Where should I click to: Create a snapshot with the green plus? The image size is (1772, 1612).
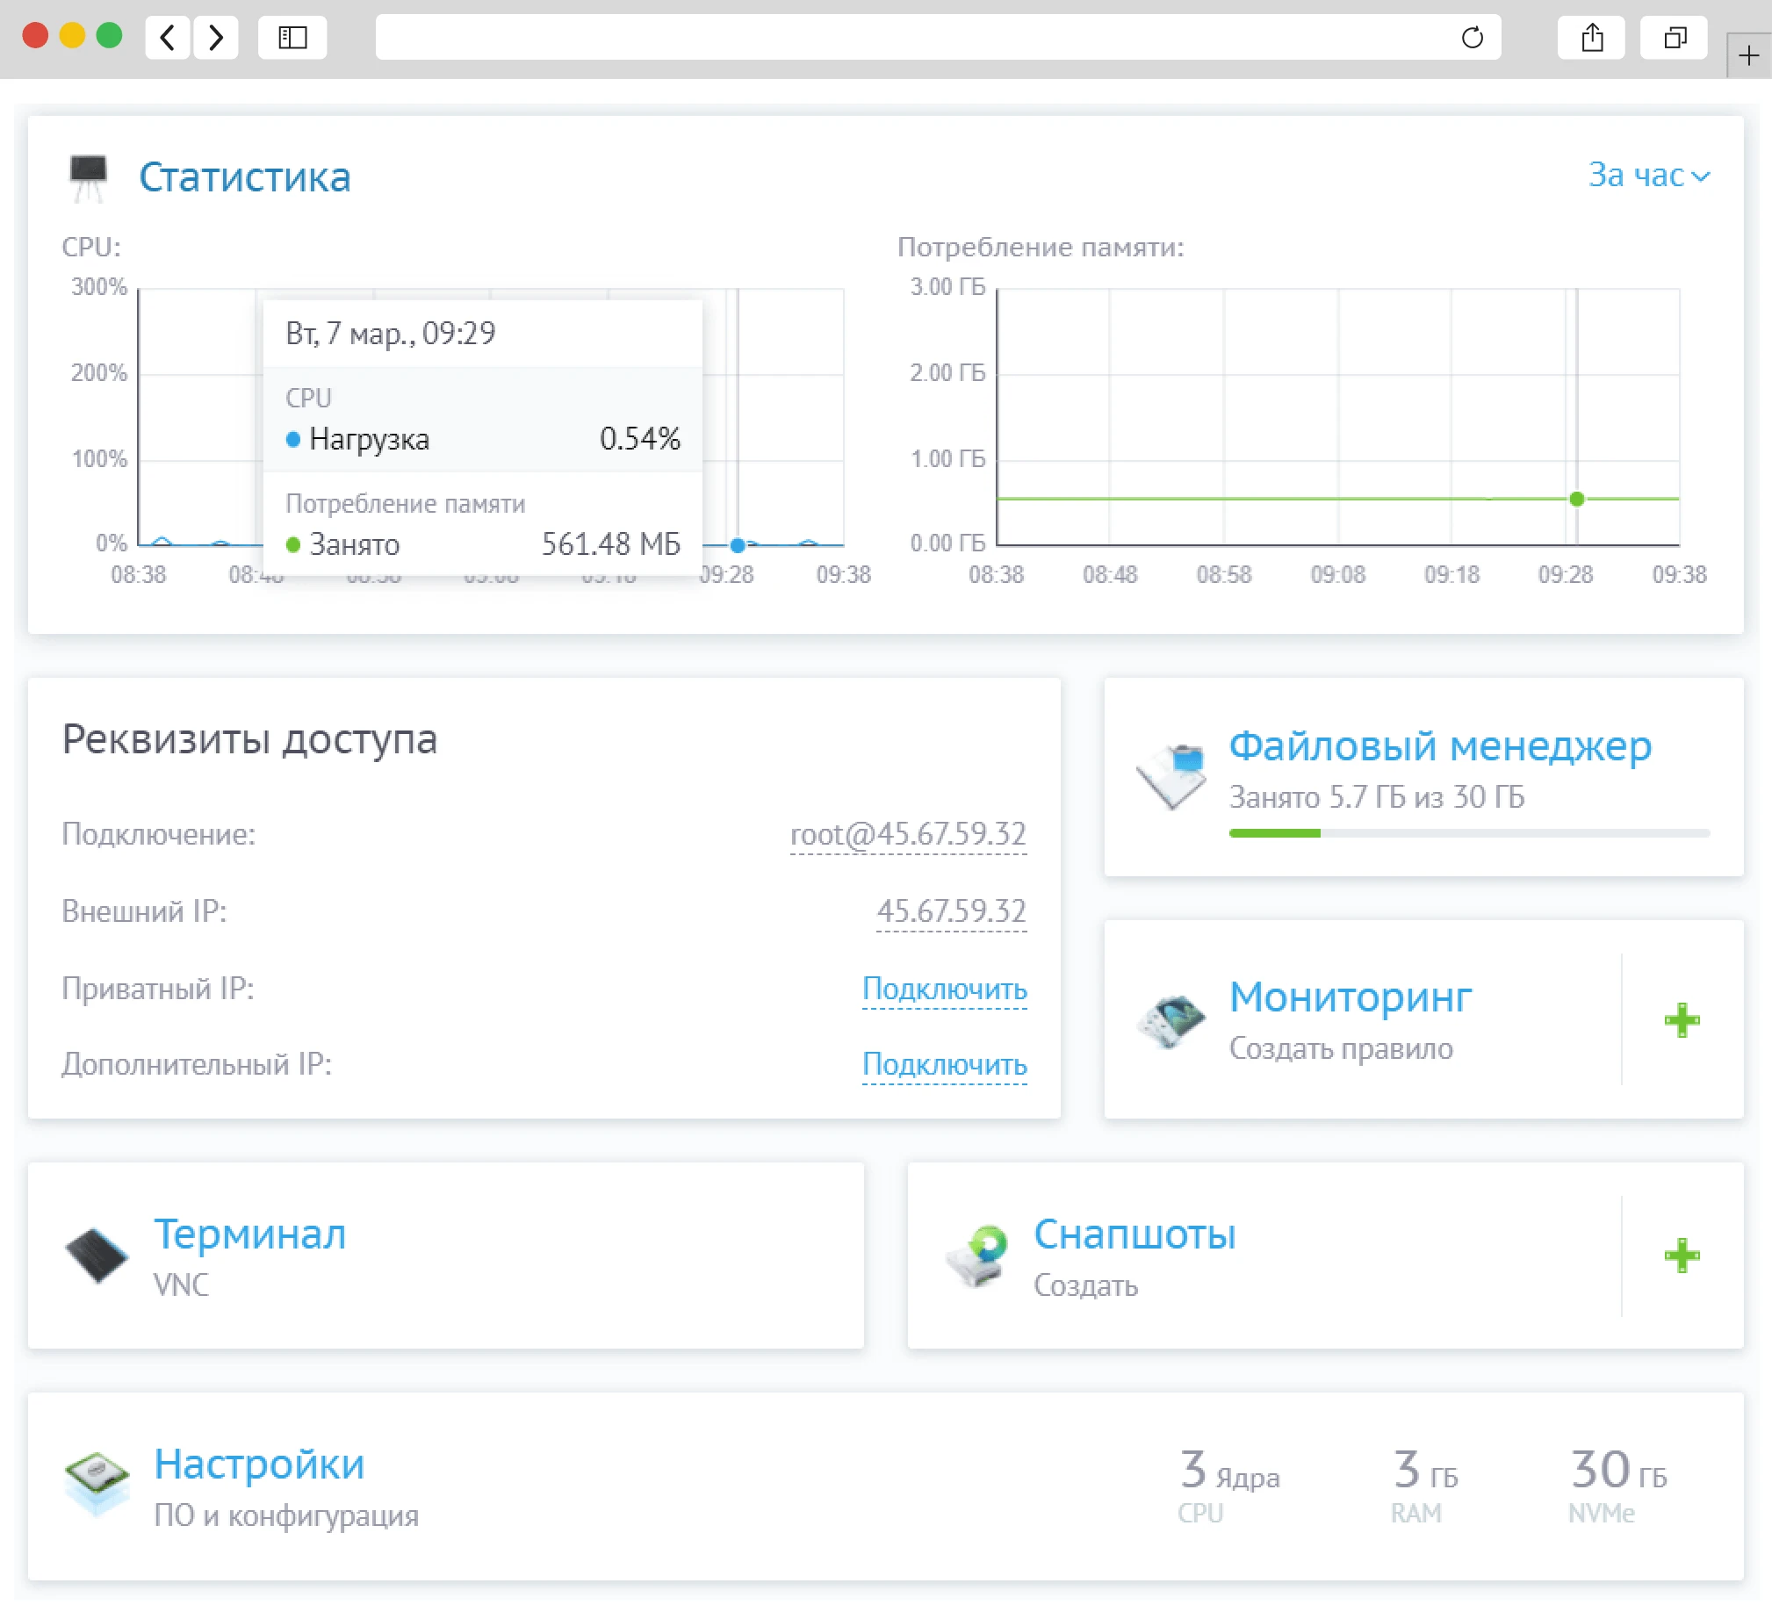click(x=1682, y=1256)
